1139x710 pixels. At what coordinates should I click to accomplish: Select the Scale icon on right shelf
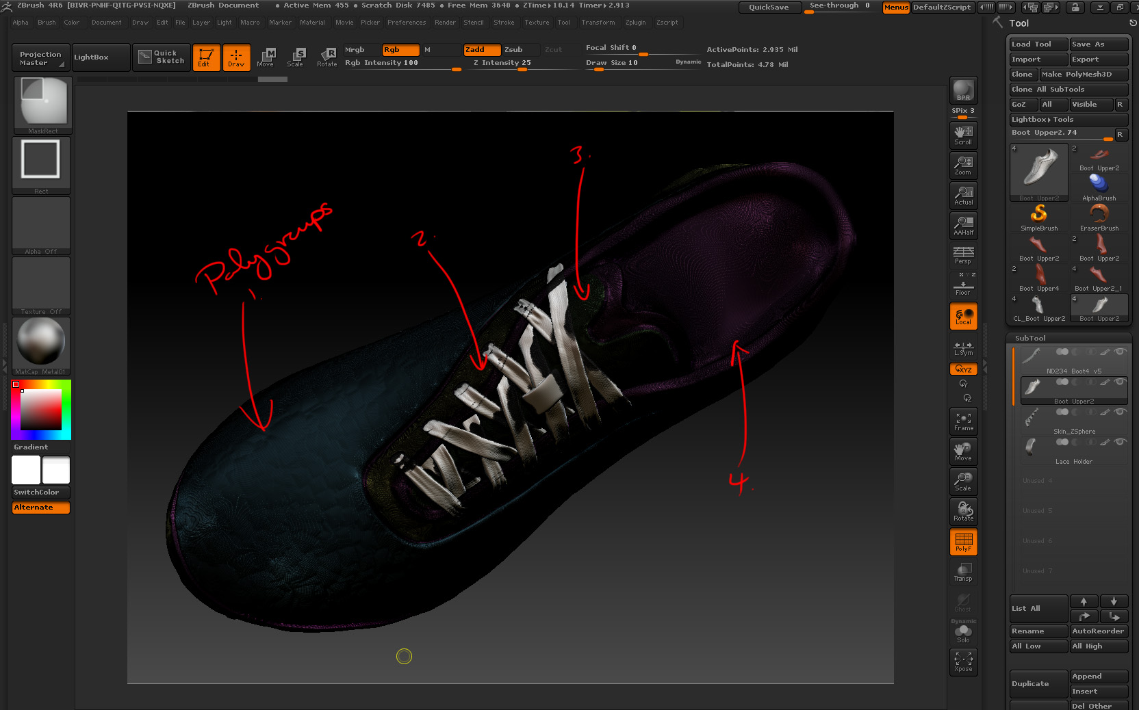pyautogui.click(x=963, y=481)
